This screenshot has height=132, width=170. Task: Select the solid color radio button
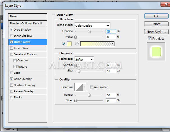pyautogui.click(x=64, y=44)
